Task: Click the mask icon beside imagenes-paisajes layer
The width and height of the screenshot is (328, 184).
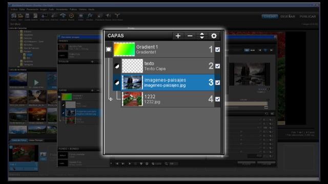Action: pyautogui.click(x=117, y=83)
